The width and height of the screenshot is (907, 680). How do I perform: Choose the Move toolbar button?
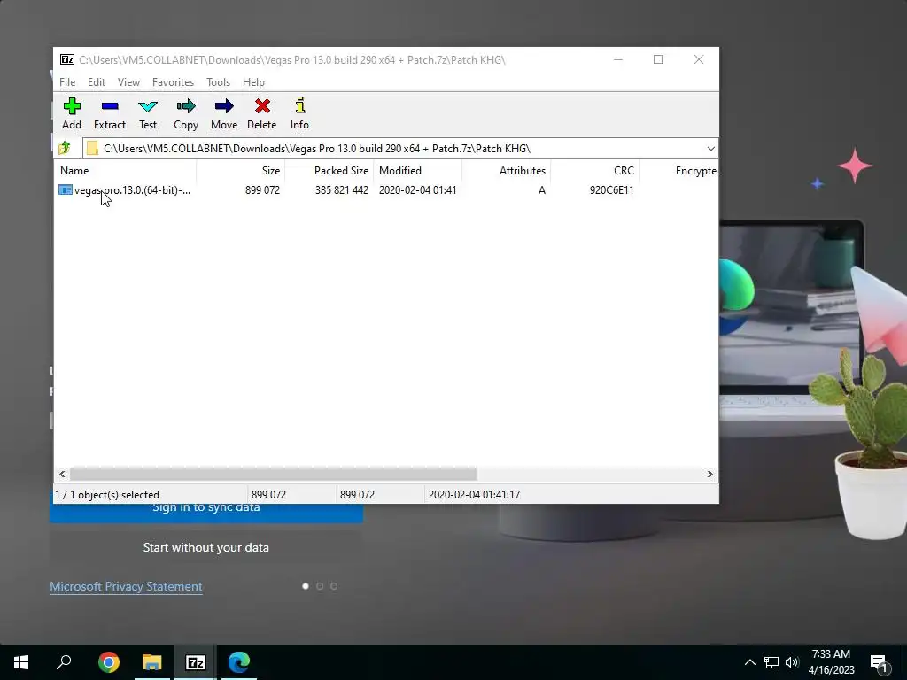click(224, 114)
